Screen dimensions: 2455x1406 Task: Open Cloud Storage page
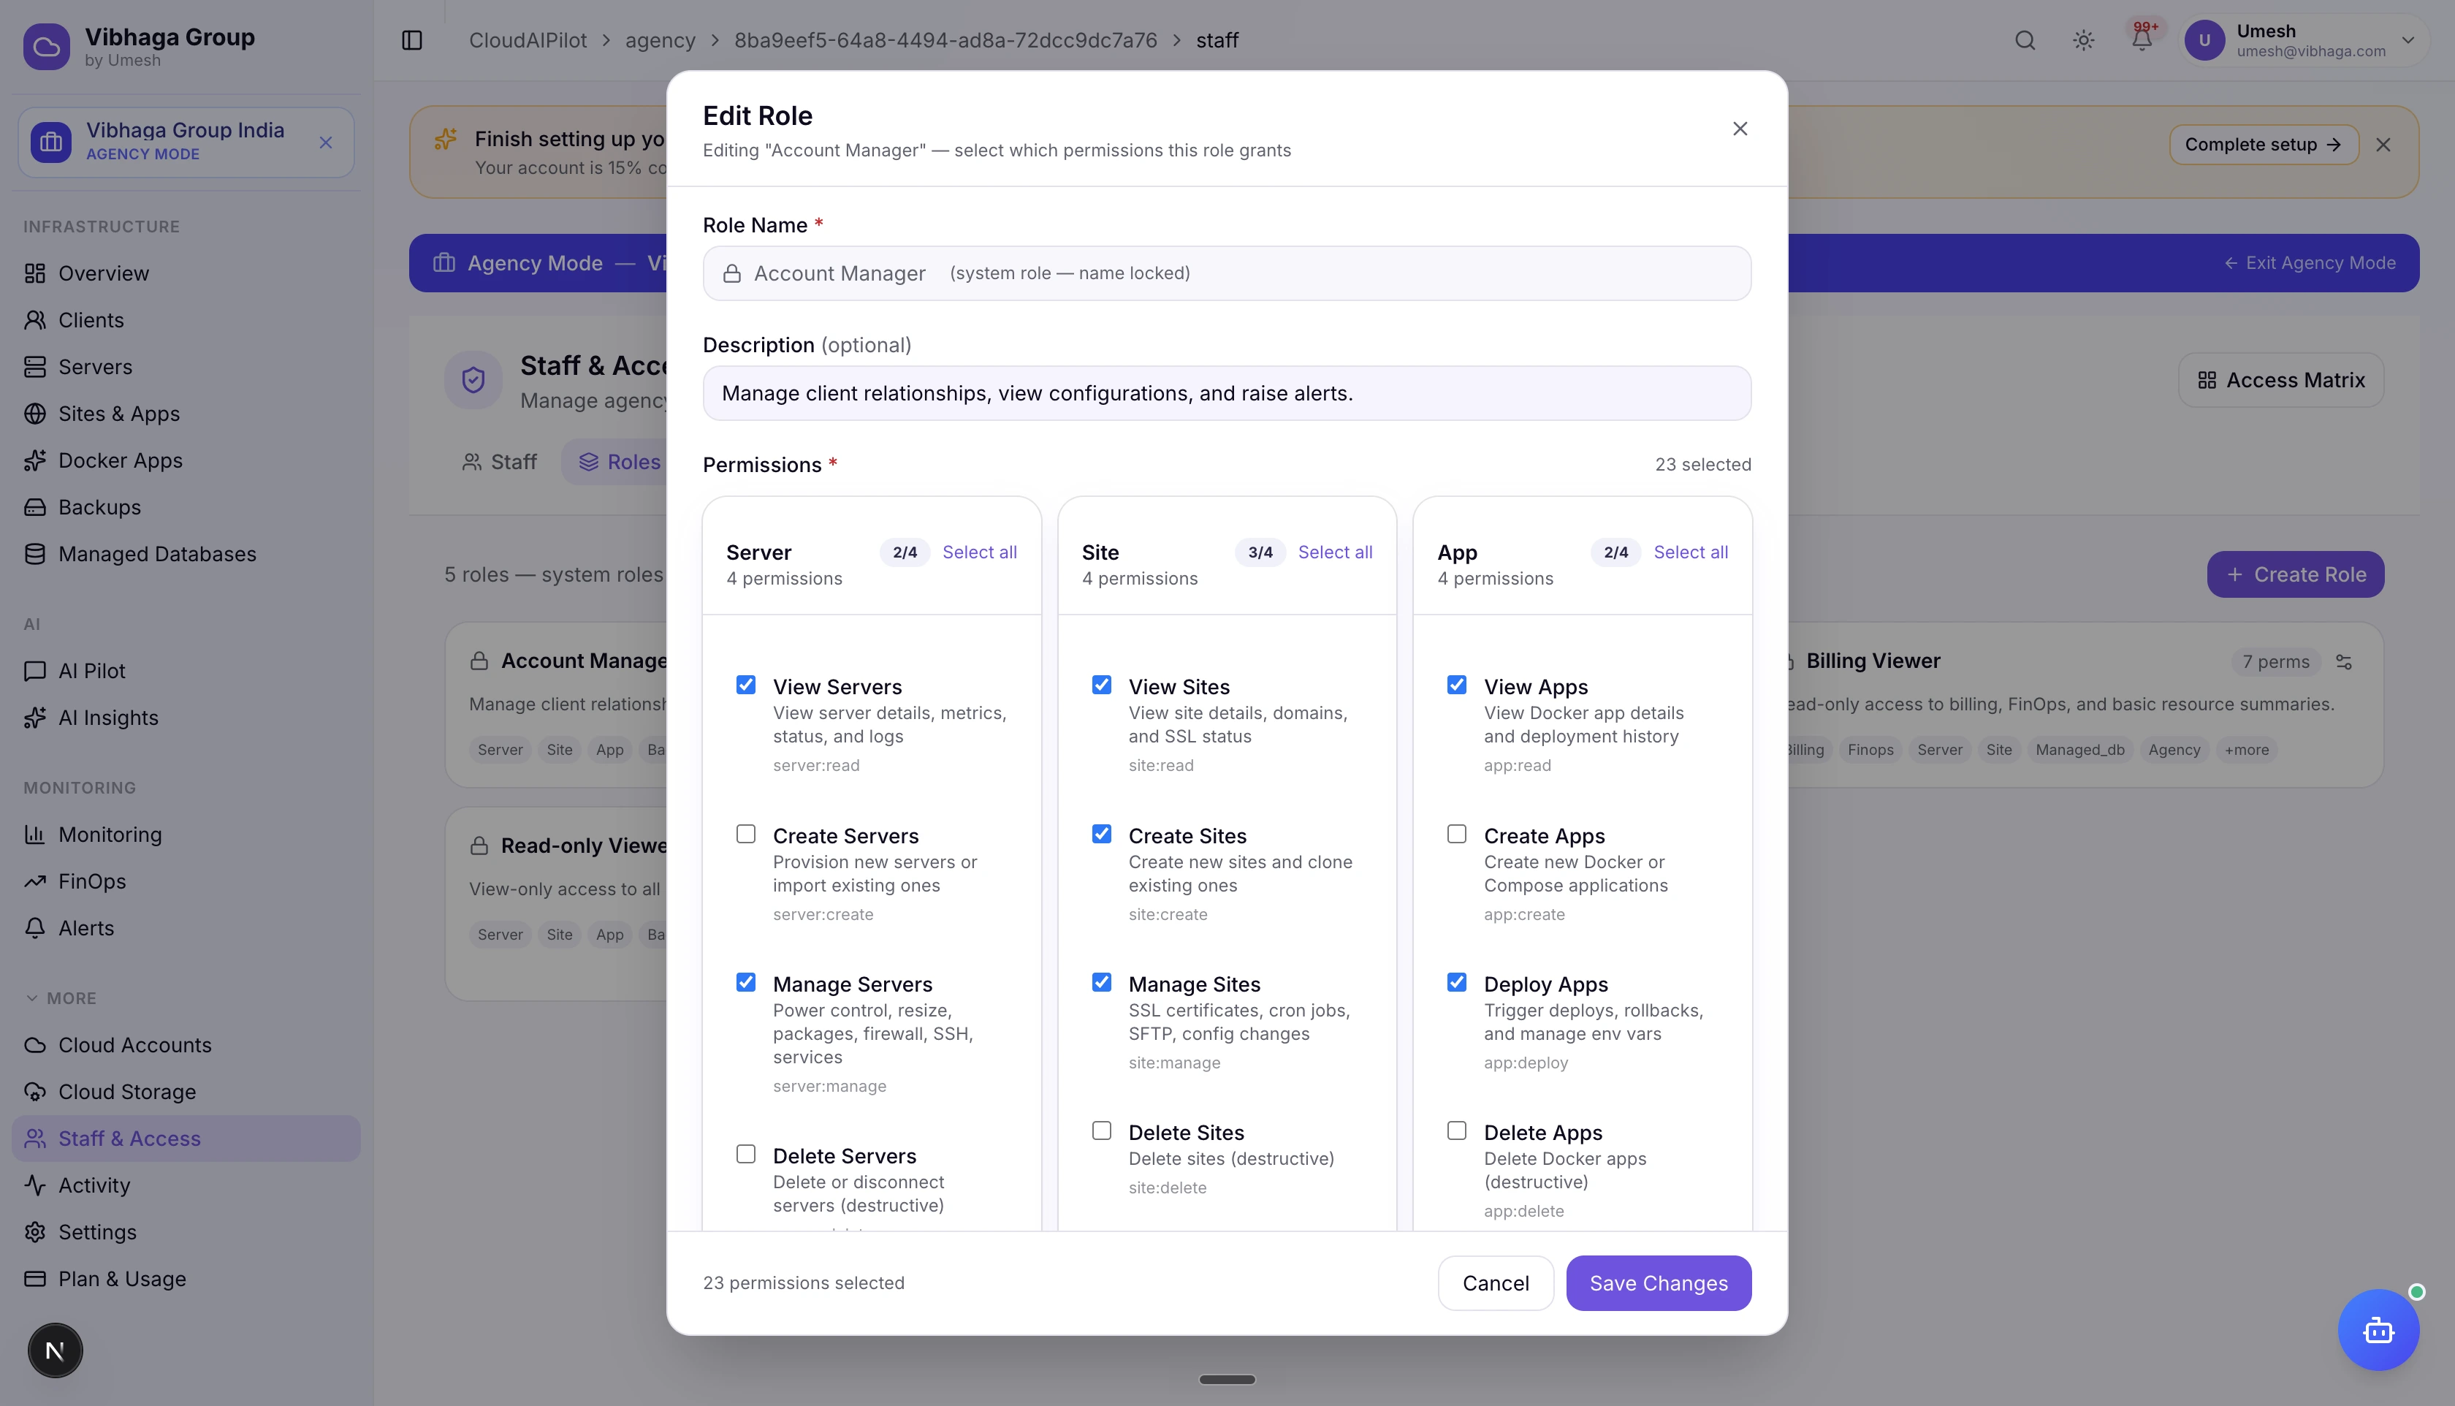coord(186,1092)
